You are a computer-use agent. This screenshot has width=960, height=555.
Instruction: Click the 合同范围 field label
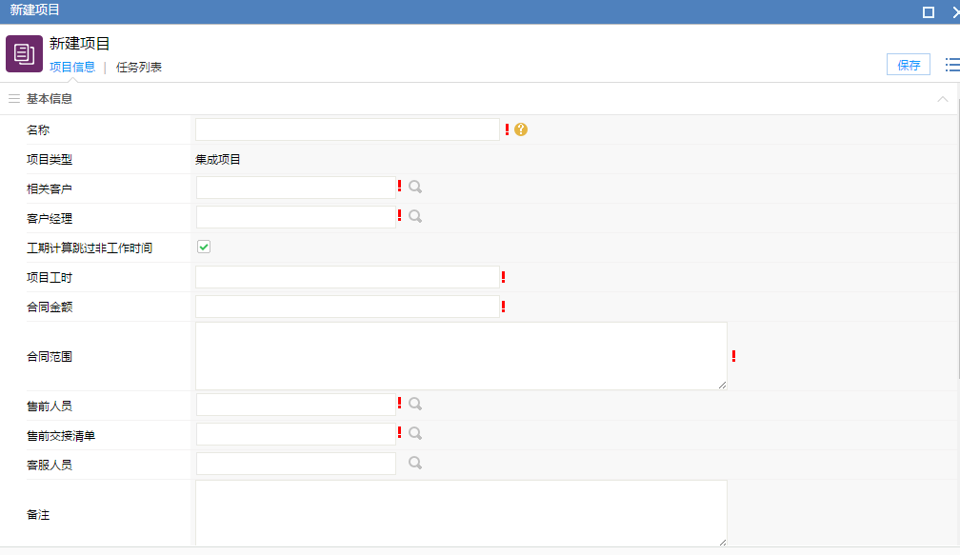coord(50,357)
